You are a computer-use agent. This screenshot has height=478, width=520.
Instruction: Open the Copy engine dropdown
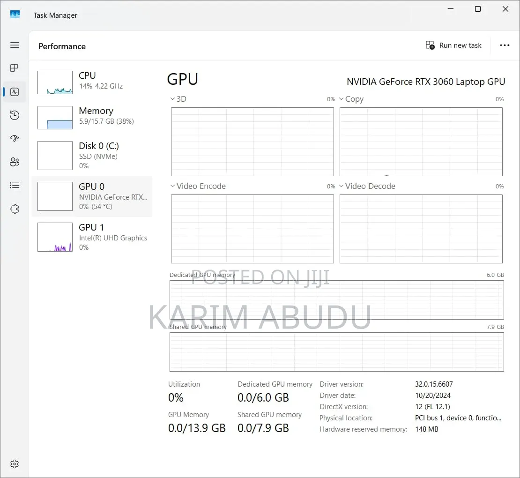pyautogui.click(x=351, y=99)
